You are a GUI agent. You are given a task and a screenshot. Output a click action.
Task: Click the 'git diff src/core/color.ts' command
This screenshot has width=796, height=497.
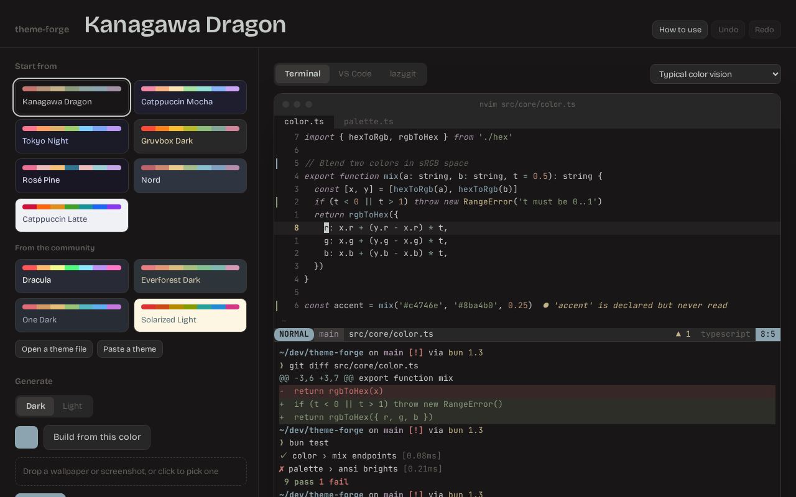(354, 366)
